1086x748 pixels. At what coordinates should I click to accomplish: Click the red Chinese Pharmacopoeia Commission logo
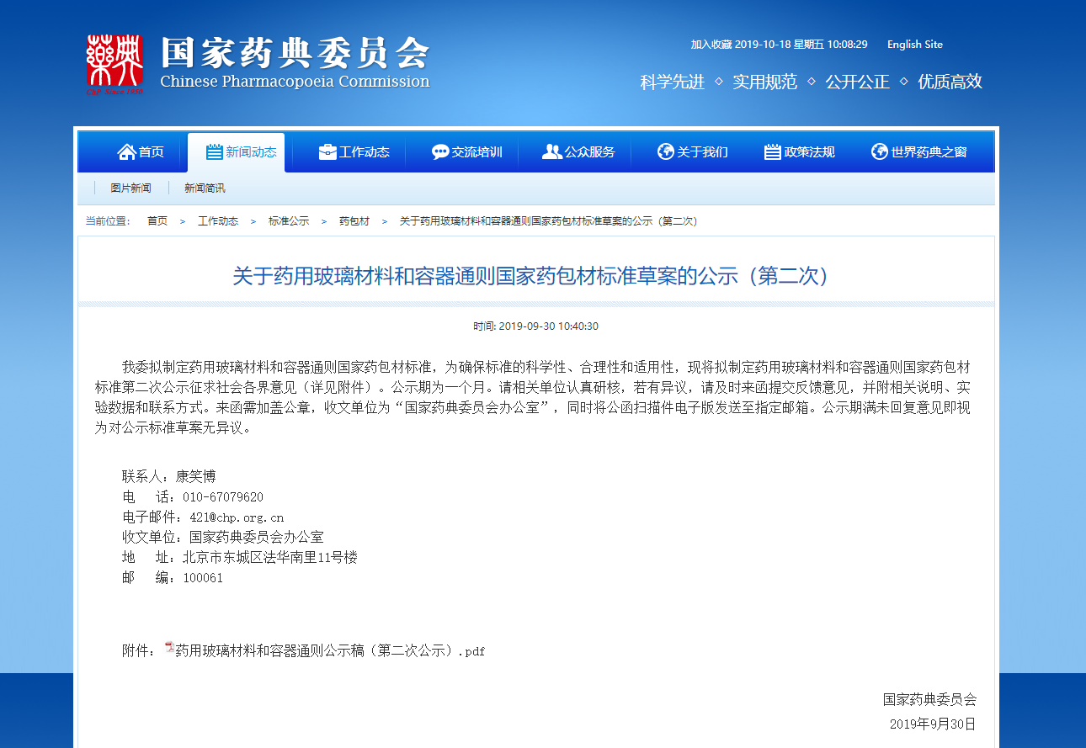tap(115, 64)
